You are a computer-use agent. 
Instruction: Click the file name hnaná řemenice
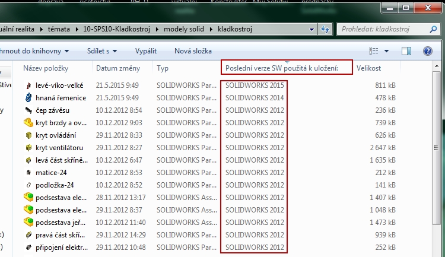61,98
